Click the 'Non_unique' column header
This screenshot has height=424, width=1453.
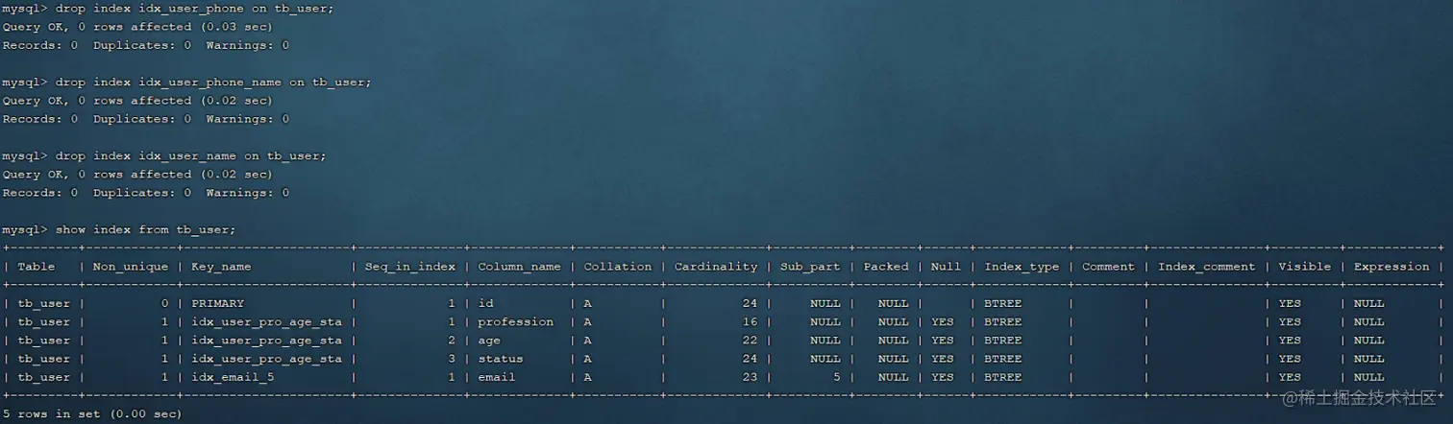click(131, 267)
